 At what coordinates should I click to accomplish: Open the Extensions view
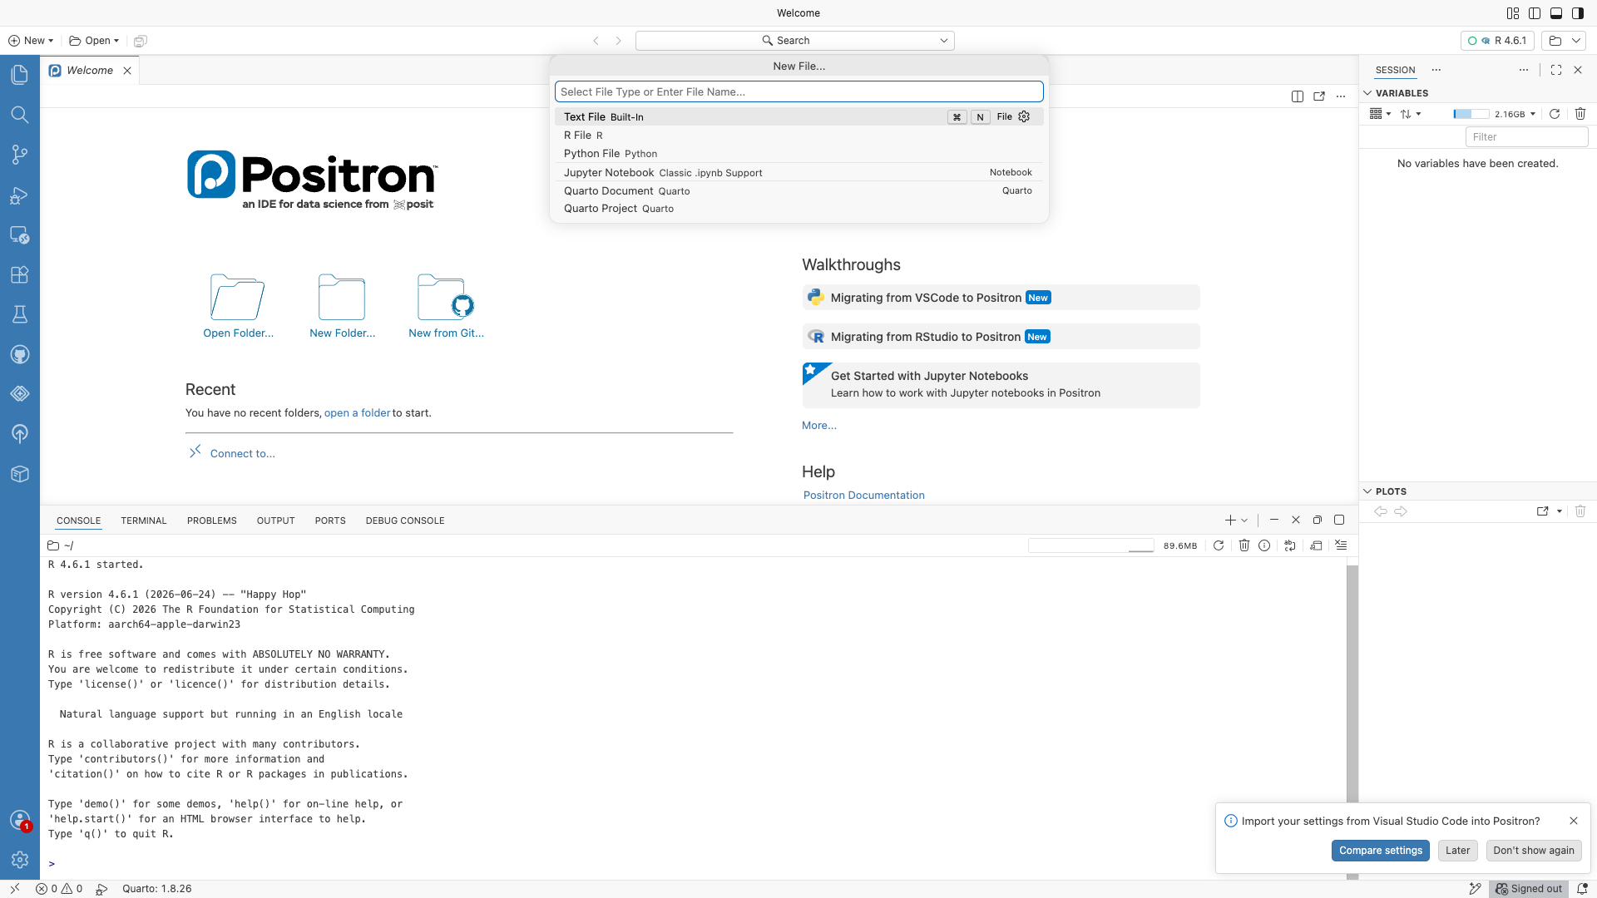point(20,275)
